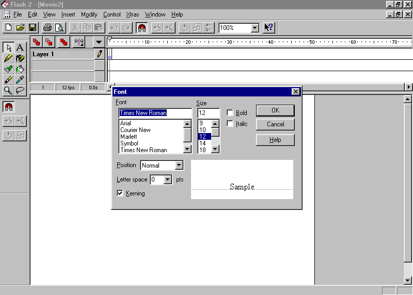Open the timeline dropdown arrow menu
Screen dimensions: 413x295
pos(99,42)
